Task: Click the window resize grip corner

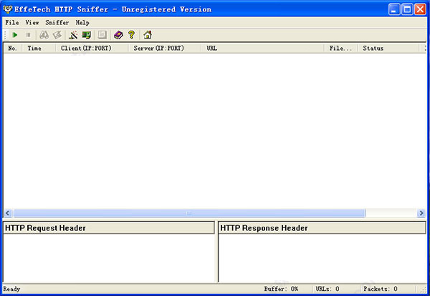Action: [x=424, y=290]
